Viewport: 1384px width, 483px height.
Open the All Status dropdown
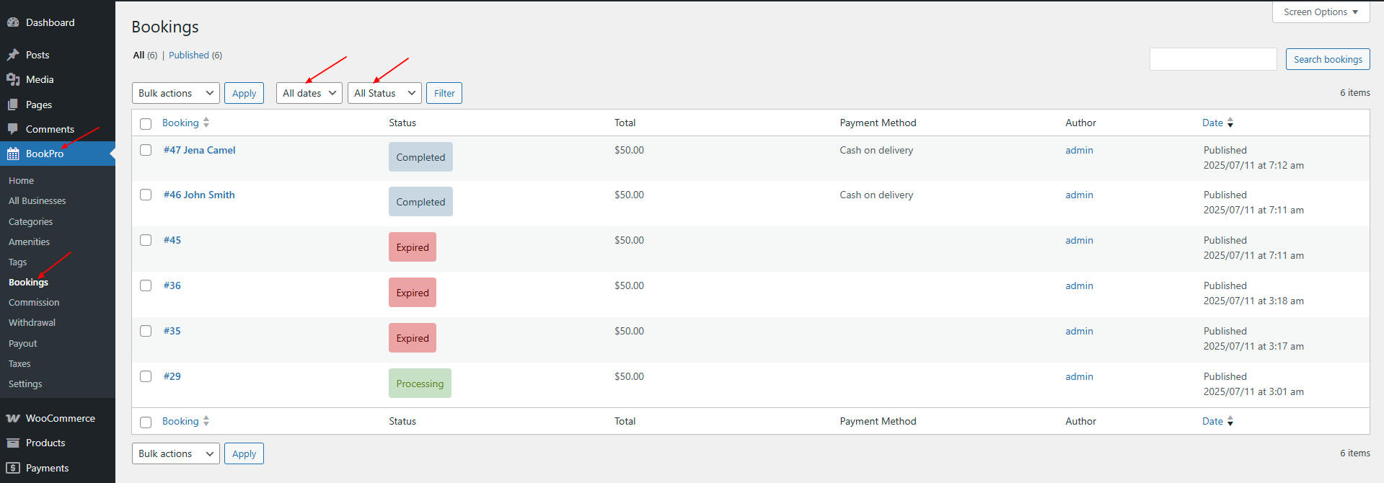[384, 93]
